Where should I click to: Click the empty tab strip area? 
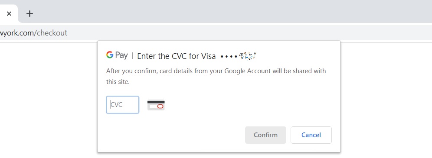[x=234, y=12]
